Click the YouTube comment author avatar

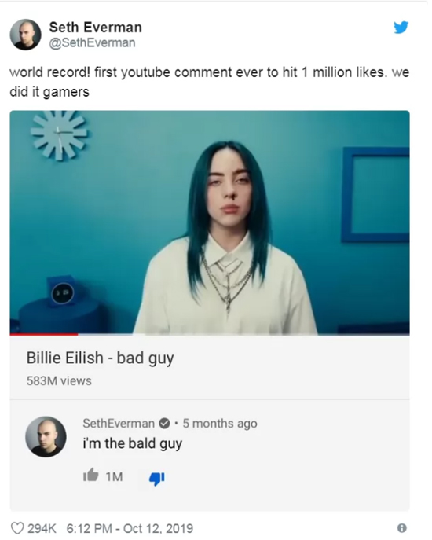click(x=46, y=437)
